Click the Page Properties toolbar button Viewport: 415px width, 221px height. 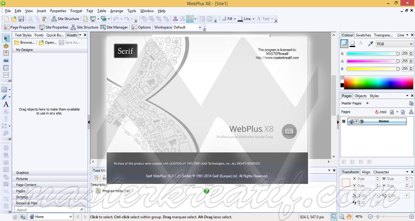click(20, 27)
